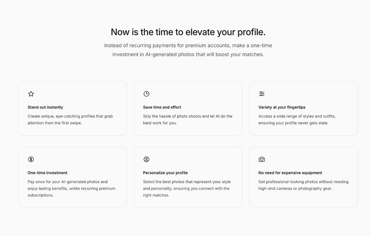Click the 'One-time investment' card title
370x236 pixels.
(47, 173)
